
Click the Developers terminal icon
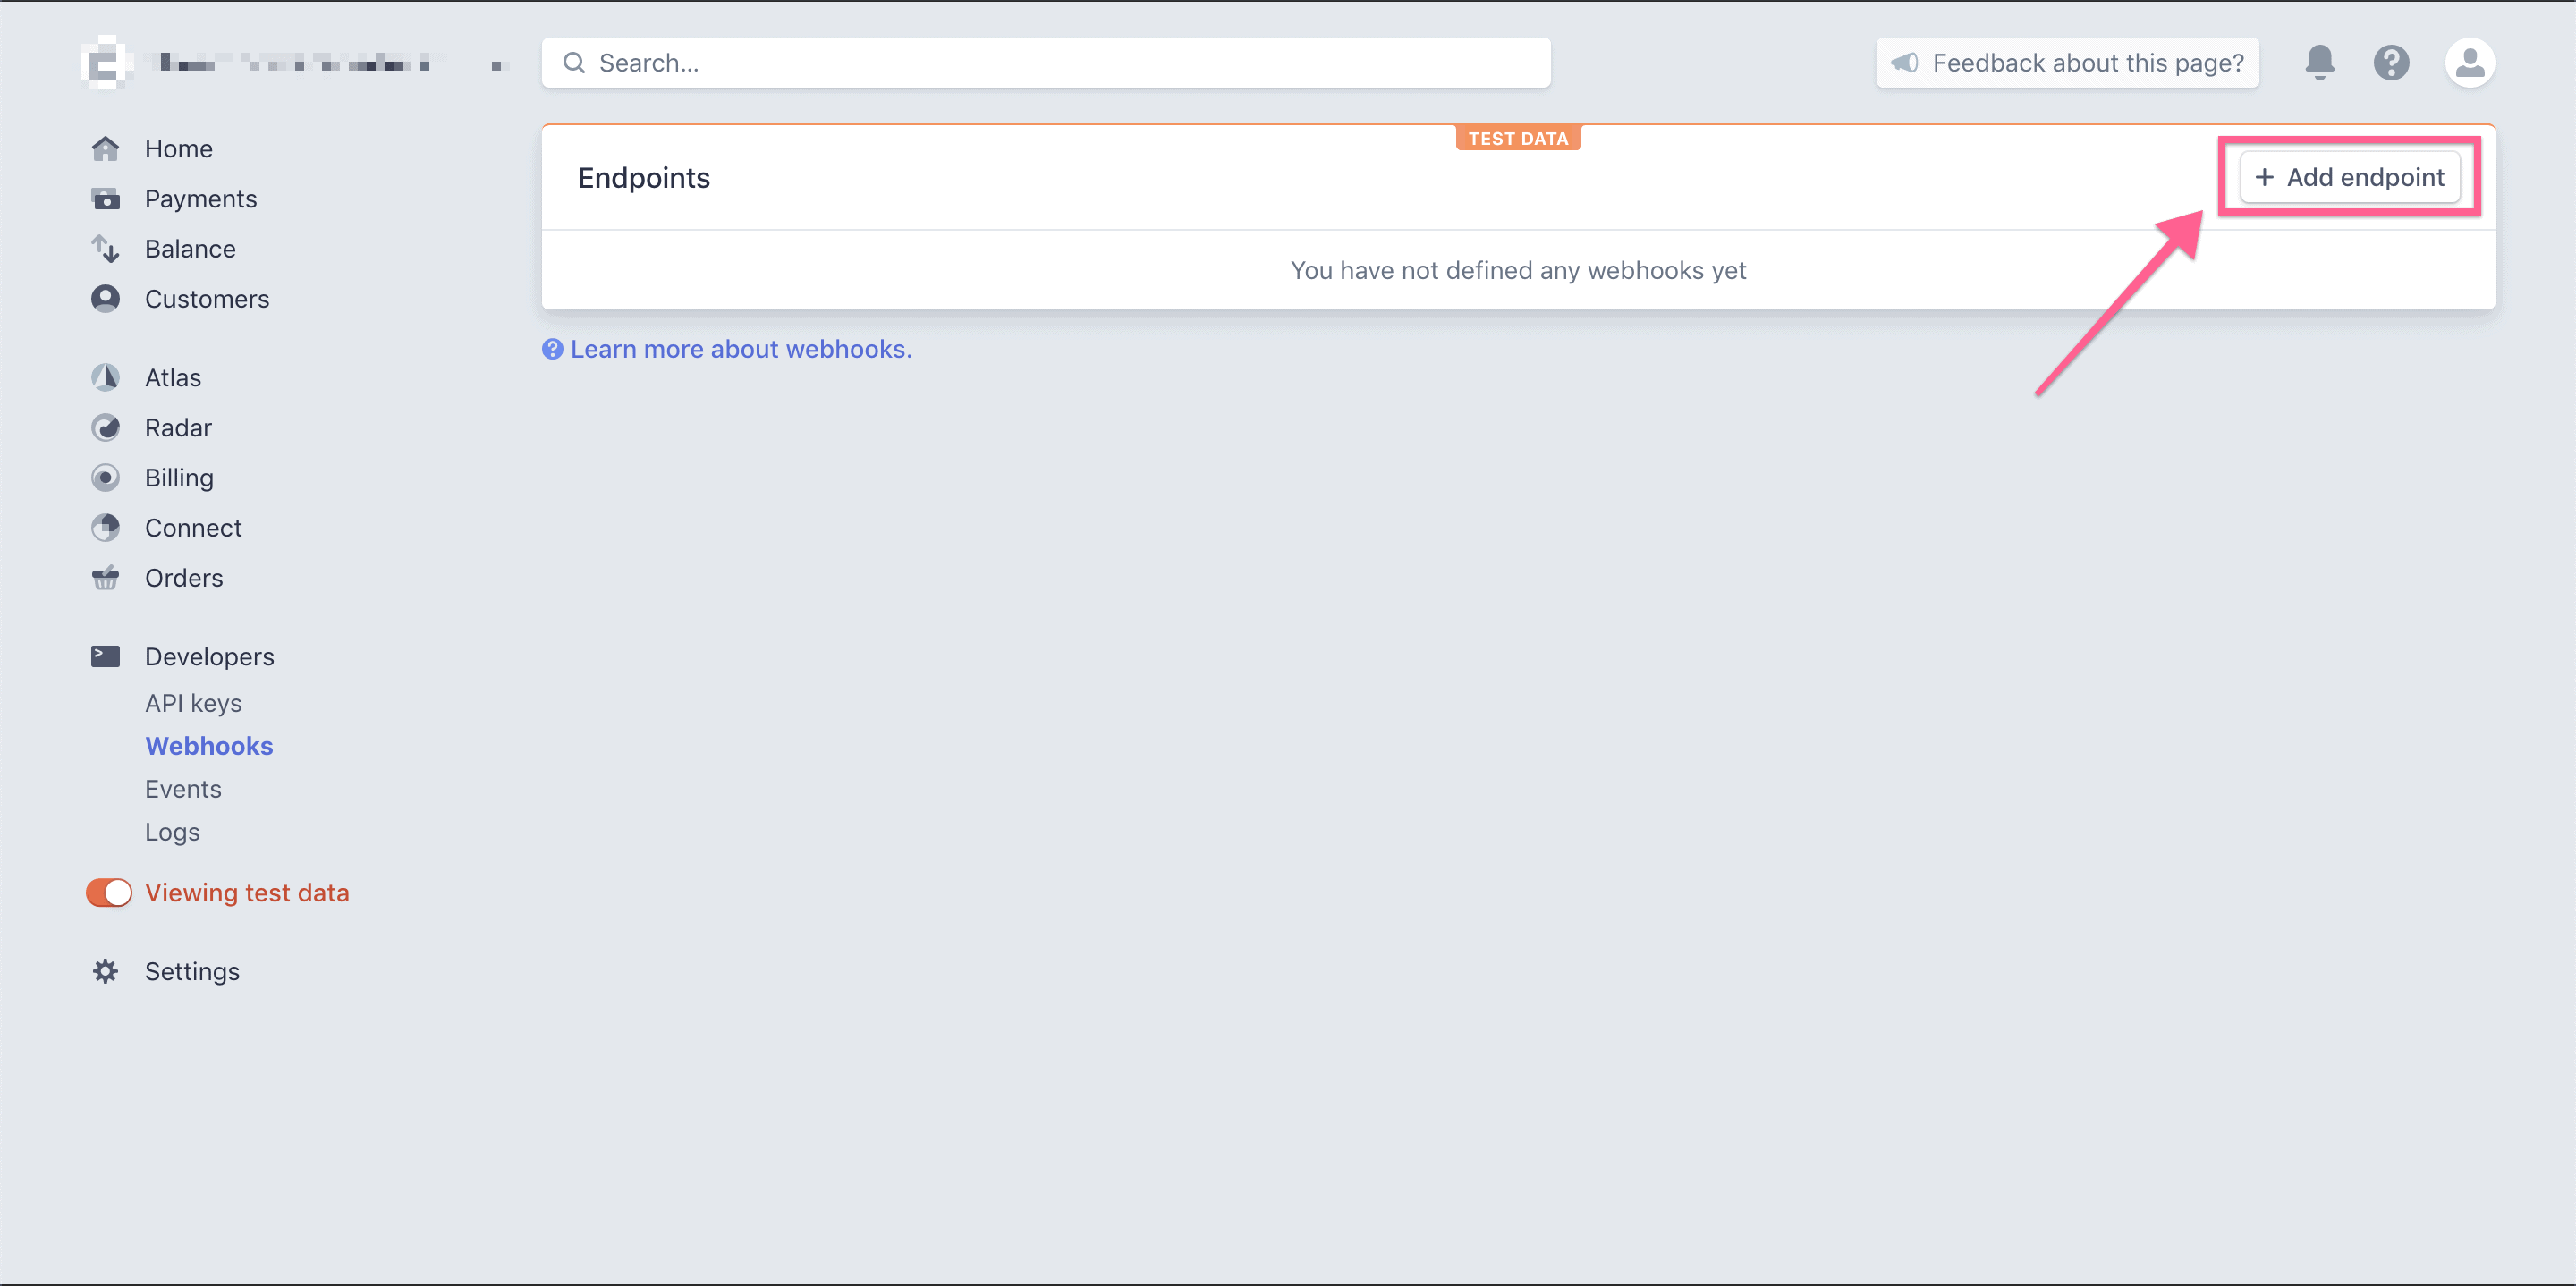click(105, 656)
